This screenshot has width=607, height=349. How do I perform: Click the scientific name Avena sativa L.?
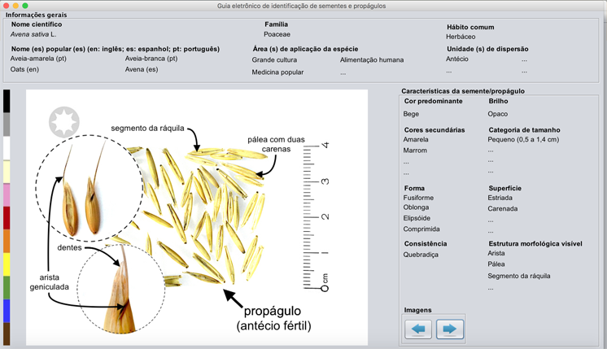tap(33, 35)
